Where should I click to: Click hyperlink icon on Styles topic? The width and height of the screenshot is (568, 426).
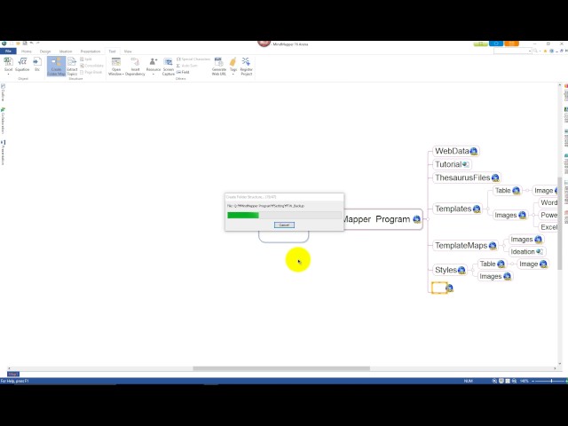[461, 270]
